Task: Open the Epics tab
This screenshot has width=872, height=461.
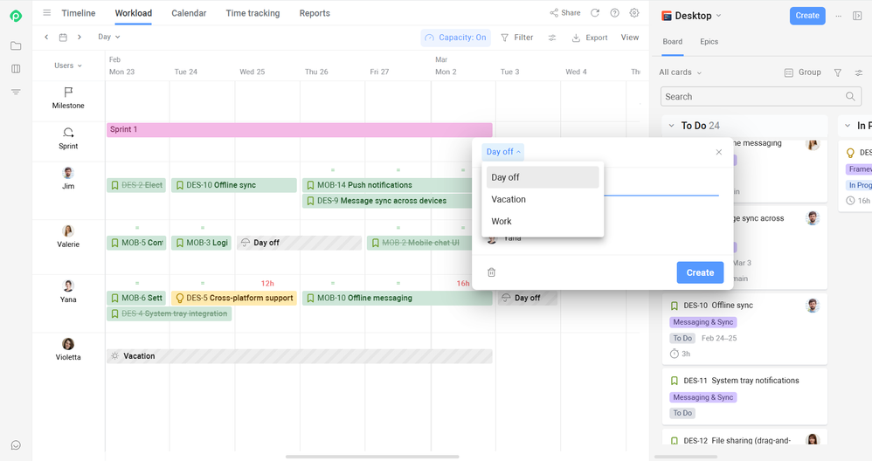Action: pyautogui.click(x=709, y=42)
